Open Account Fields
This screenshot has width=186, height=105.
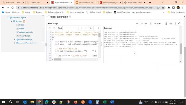[x=22, y=25]
